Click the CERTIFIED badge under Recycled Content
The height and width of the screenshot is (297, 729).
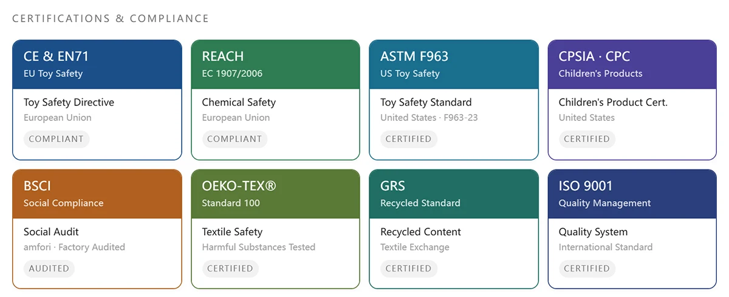click(x=409, y=268)
